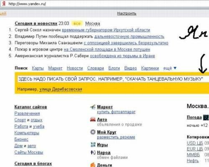209x167 pixels.
Task: Open news about Иркутской области governor
Action: pyautogui.click(x=106, y=30)
